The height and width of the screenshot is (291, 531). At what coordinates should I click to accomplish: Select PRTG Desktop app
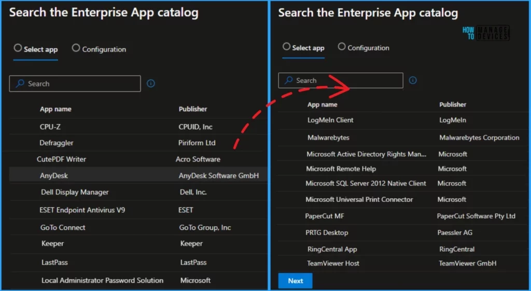(x=327, y=232)
